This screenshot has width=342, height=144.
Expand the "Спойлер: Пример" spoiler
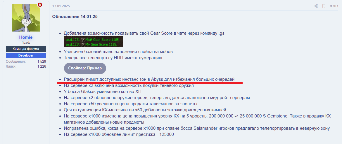[x=85, y=68]
